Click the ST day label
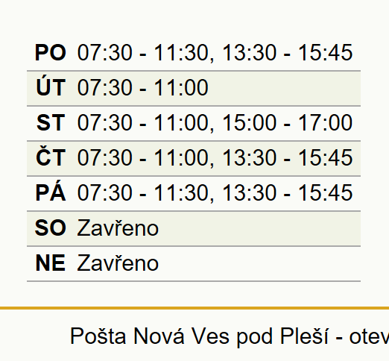The width and height of the screenshot is (389, 361). [51, 122]
